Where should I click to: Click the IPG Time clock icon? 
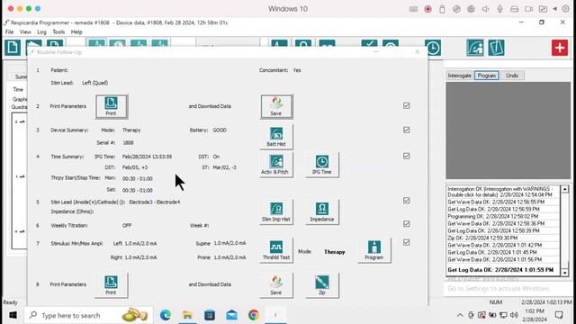322,165
